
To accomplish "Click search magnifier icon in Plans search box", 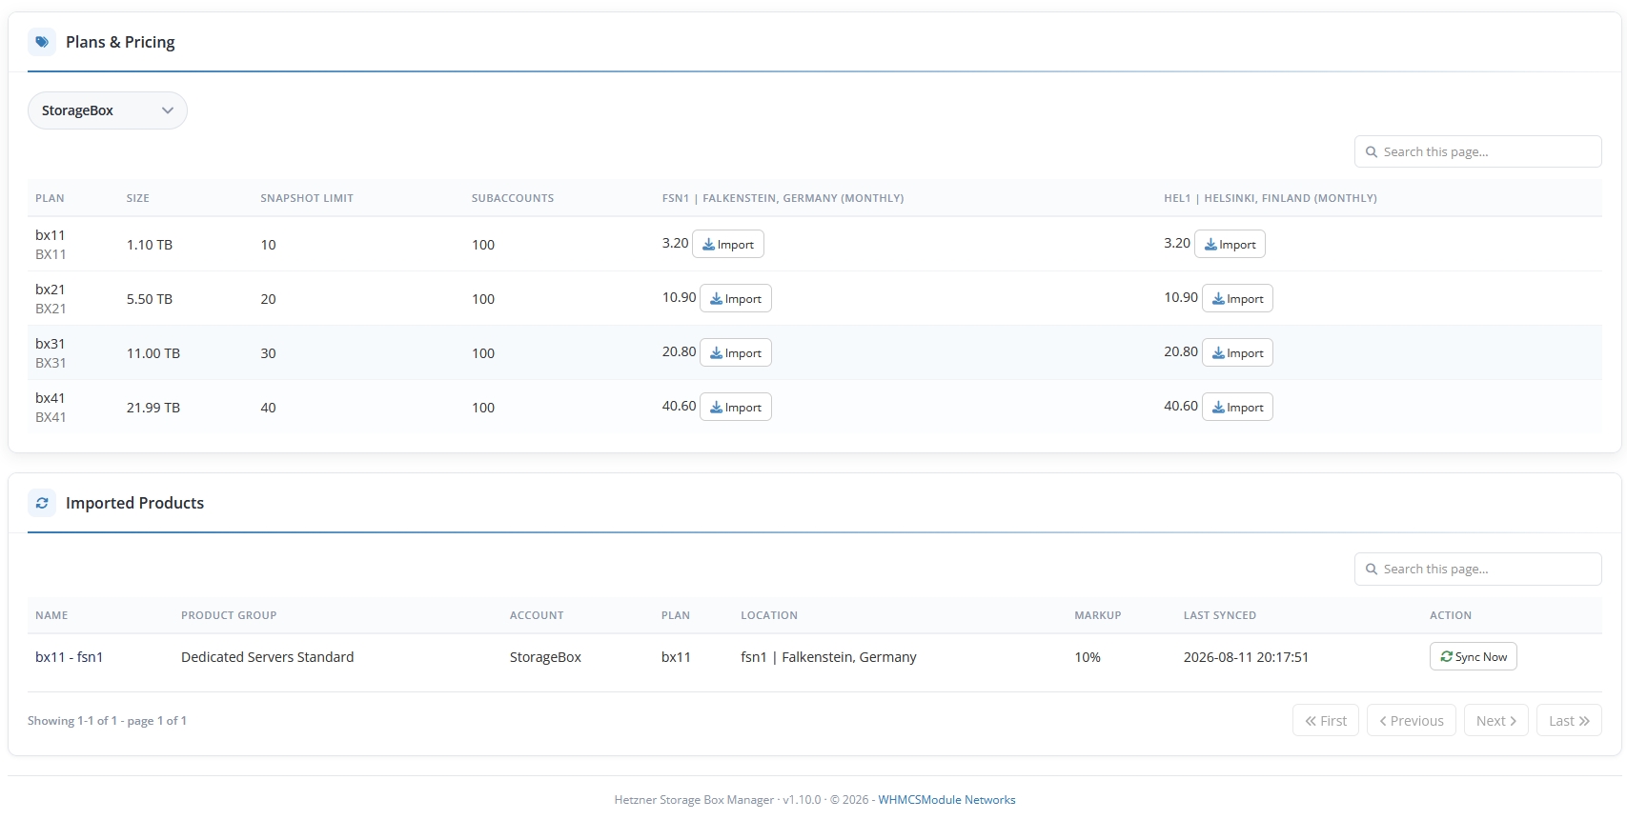I will (1372, 152).
